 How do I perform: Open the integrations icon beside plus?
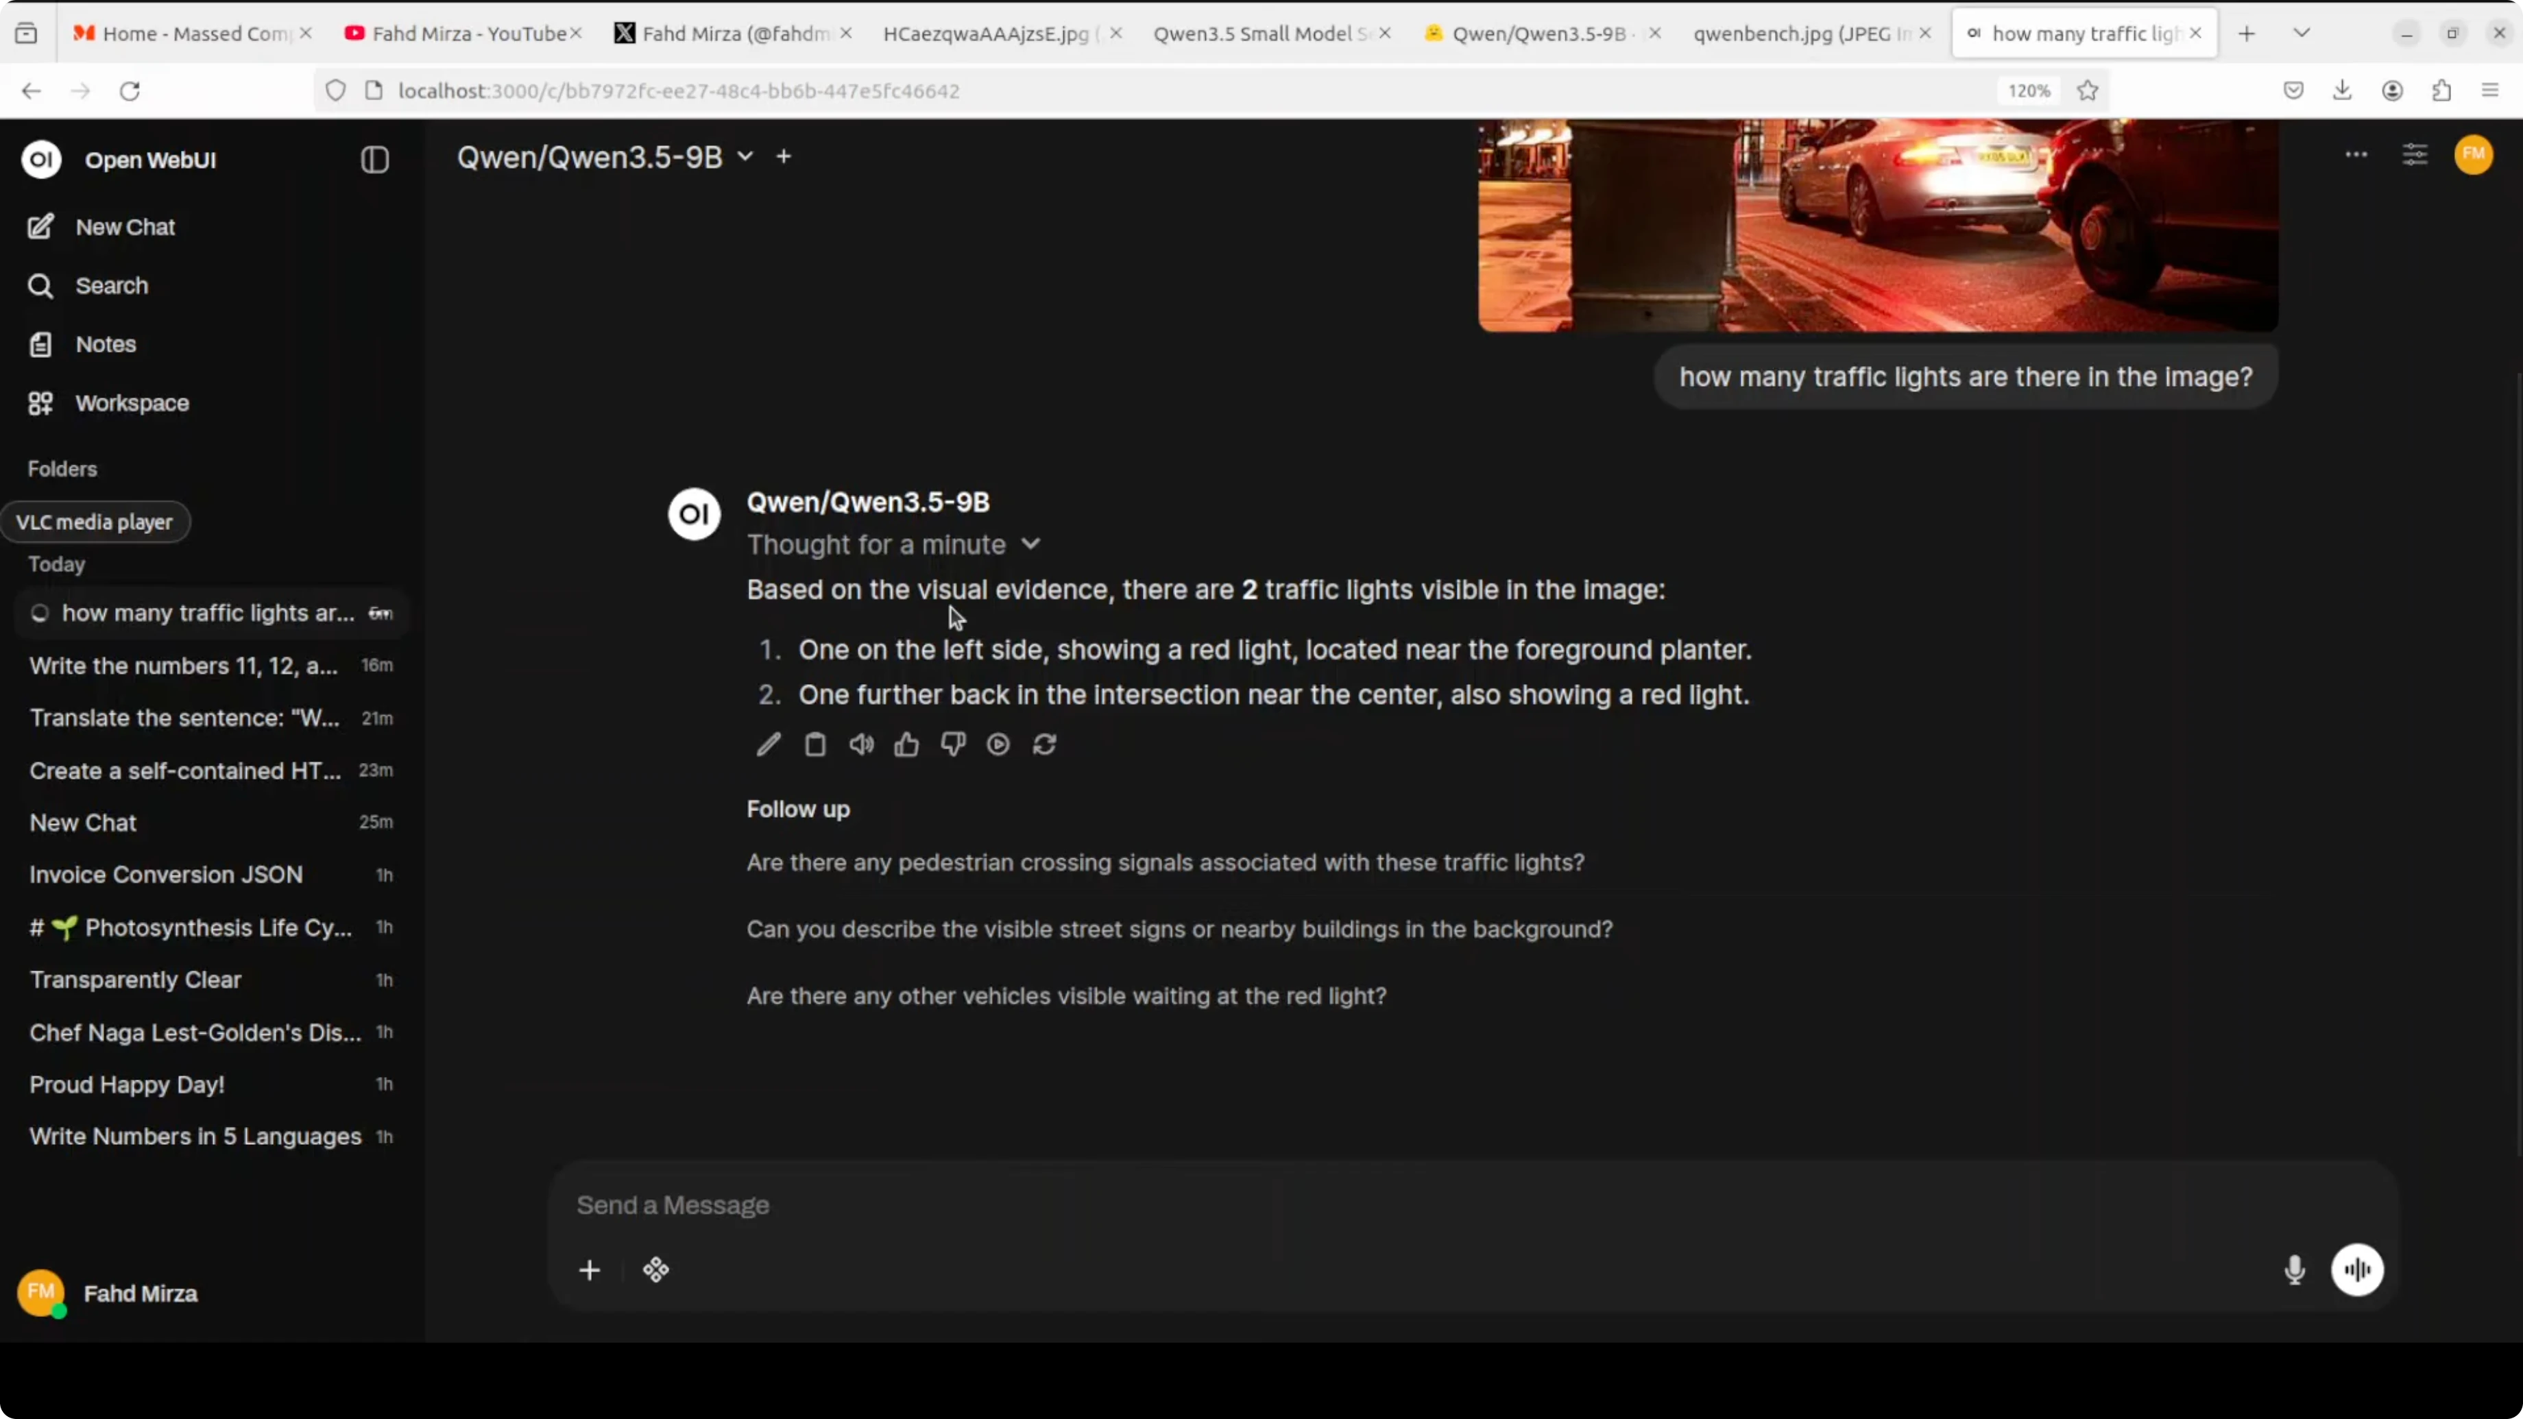[x=655, y=1270]
